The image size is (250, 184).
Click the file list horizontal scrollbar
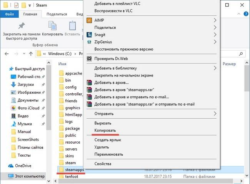pos(145,181)
